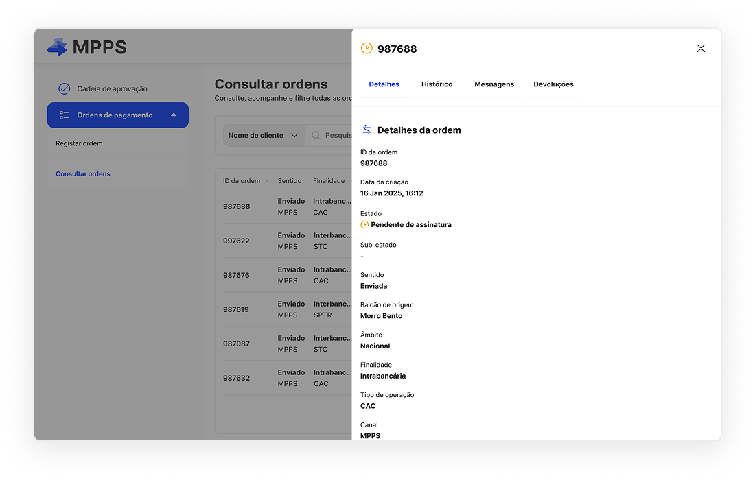Screen dimensions: 755x480
Task: Collapse the Ordens de pagamento menu chevron
Action: pyautogui.click(x=174, y=115)
